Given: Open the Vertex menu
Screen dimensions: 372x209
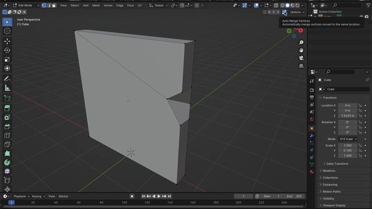Looking at the screenshot, I should [x=108, y=5].
